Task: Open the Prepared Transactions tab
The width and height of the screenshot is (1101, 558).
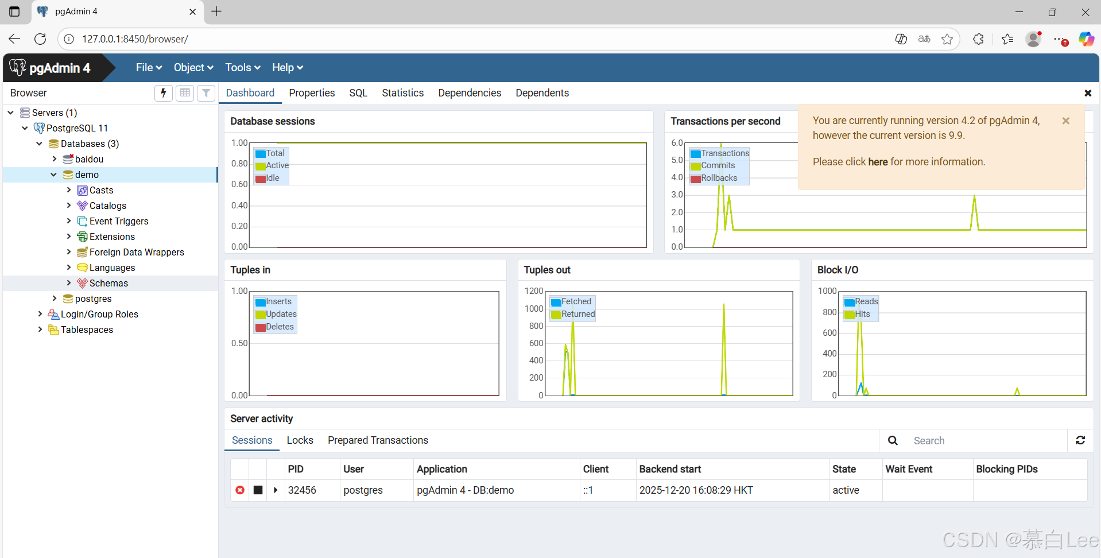Action: coord(378,440)
